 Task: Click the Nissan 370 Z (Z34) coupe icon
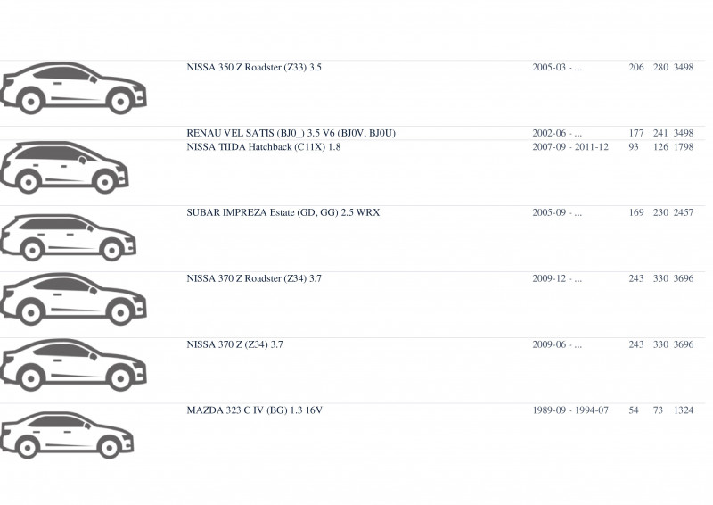pos(74,365)
